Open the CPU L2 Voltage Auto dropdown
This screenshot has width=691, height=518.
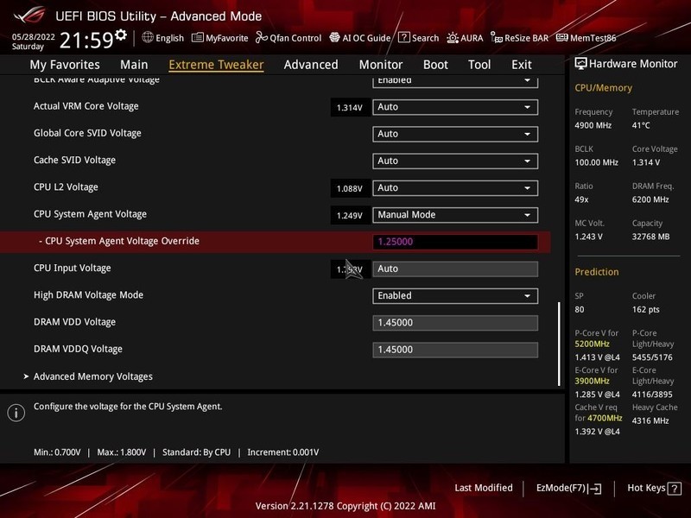coord(455,187)
